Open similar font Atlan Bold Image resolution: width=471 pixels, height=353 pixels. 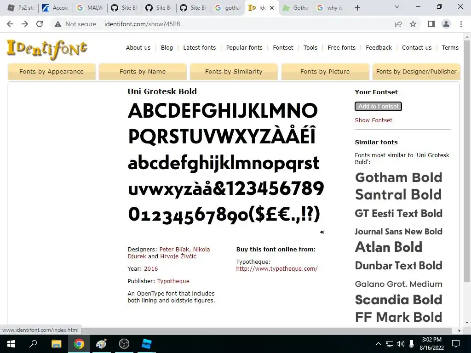point(388,247)
